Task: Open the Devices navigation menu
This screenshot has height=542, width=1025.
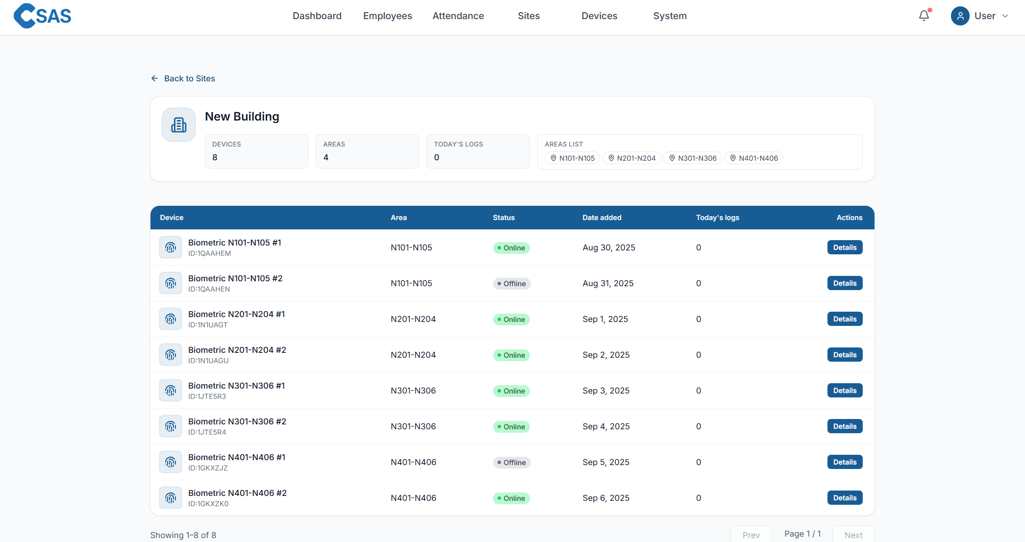Action: click(599, 16)
